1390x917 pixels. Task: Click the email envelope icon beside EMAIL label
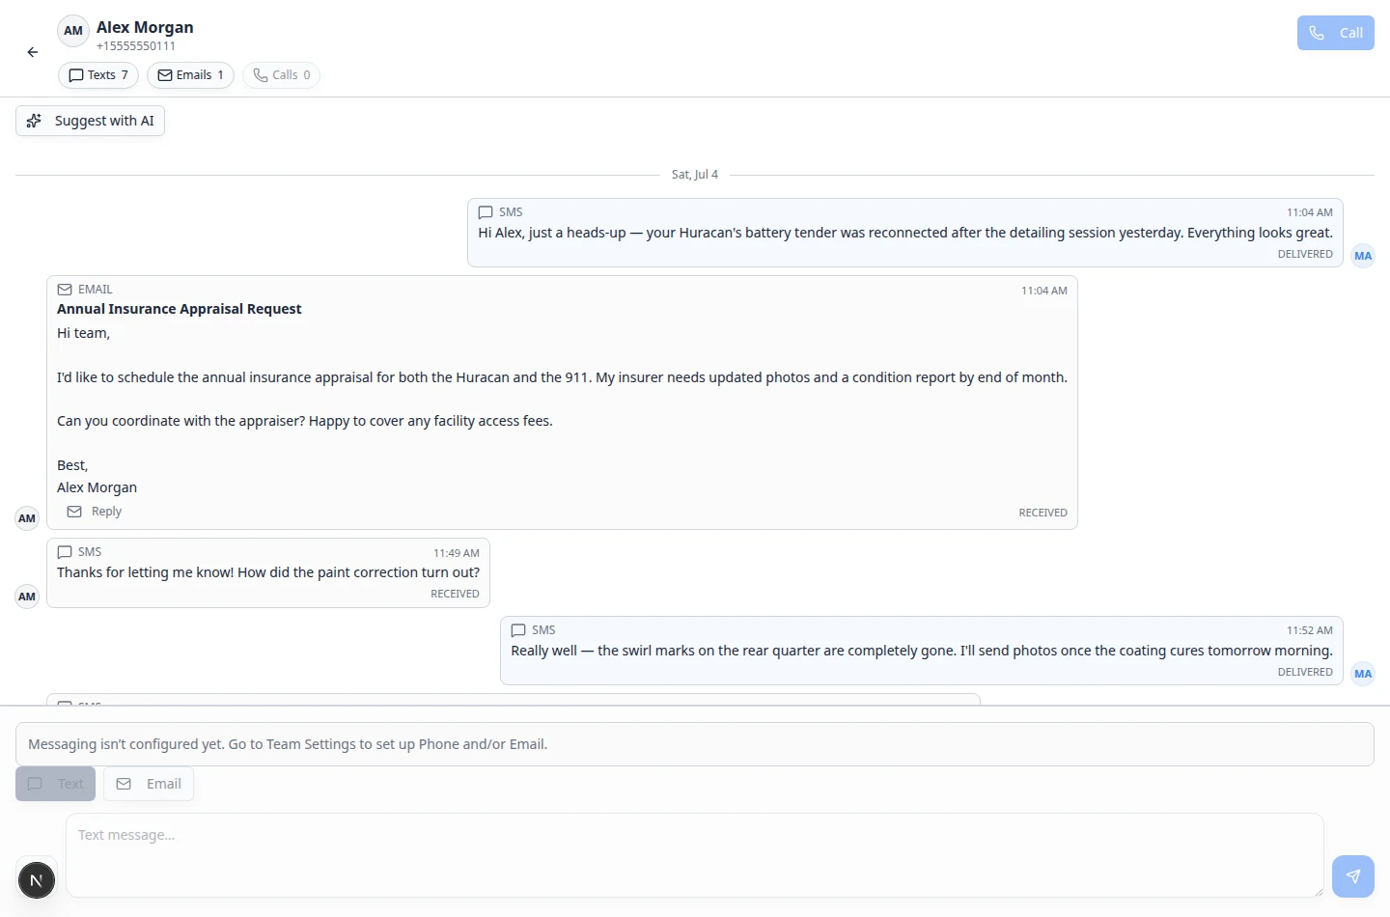[65, 290]
